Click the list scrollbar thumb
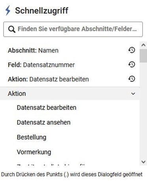Screen dimensions: 147x181 pyautogui.click(x=143, y=56)
